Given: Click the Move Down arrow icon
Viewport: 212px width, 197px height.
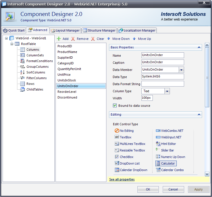Looking at the screenshot, I should coord(109,38).
